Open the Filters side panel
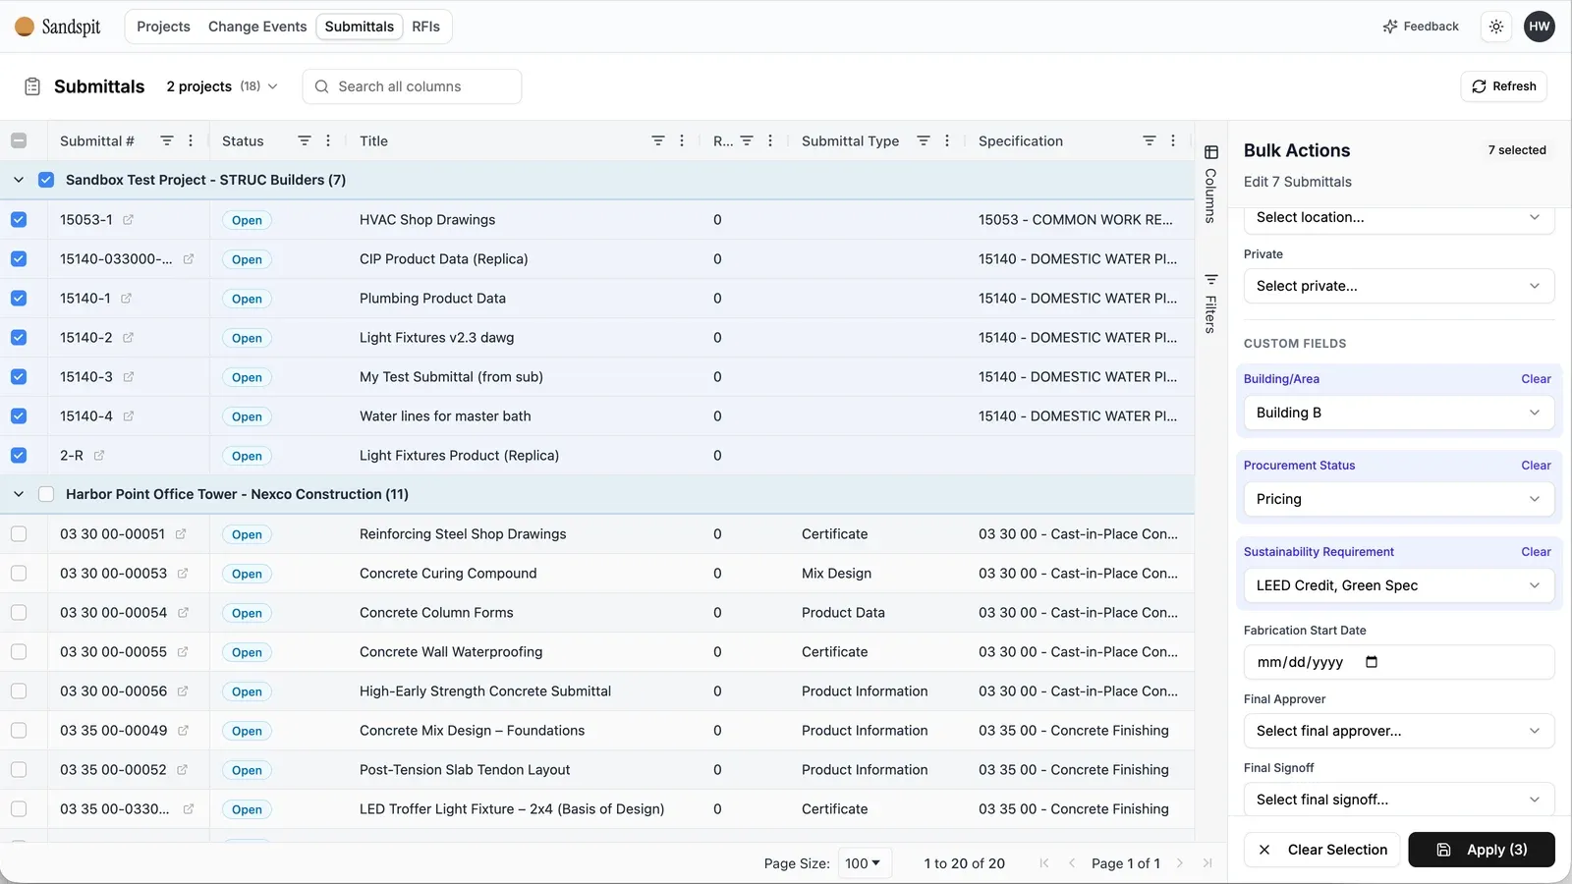 click(1211, 304)
